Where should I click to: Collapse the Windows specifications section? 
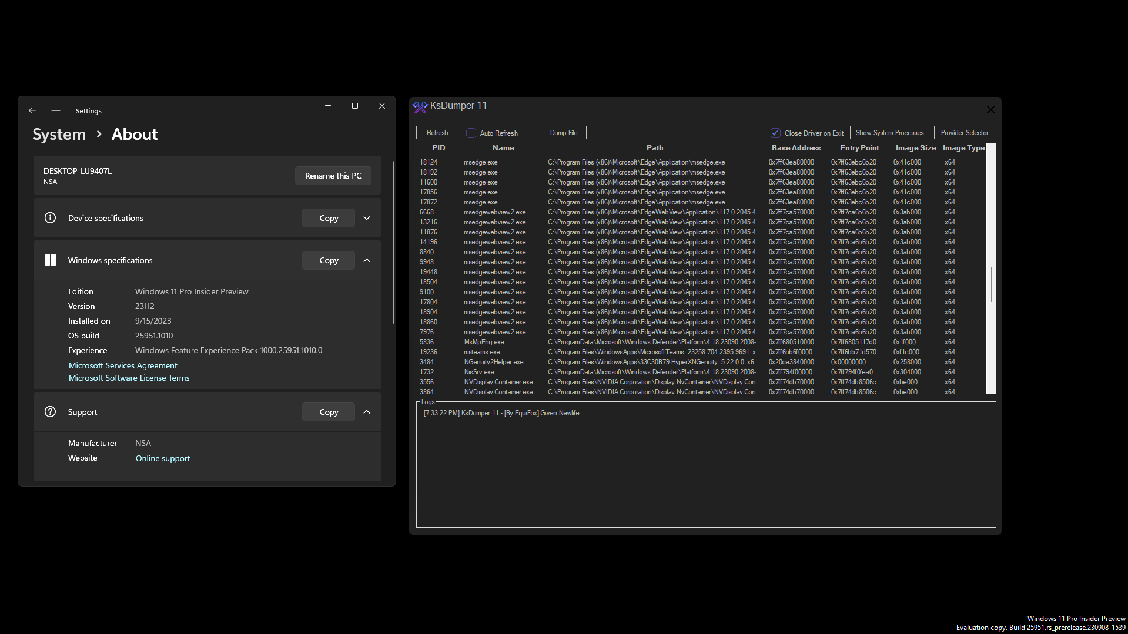pos(366,260)
